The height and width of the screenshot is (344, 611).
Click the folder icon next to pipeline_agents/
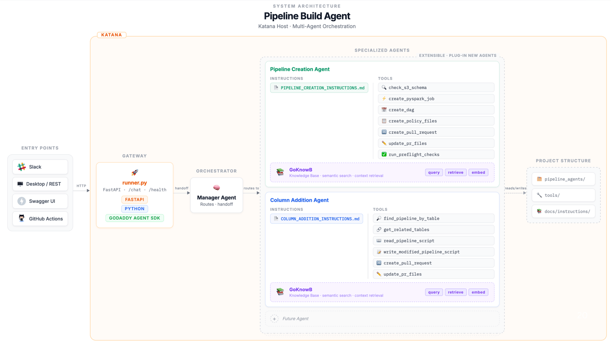tap(539, 179)
